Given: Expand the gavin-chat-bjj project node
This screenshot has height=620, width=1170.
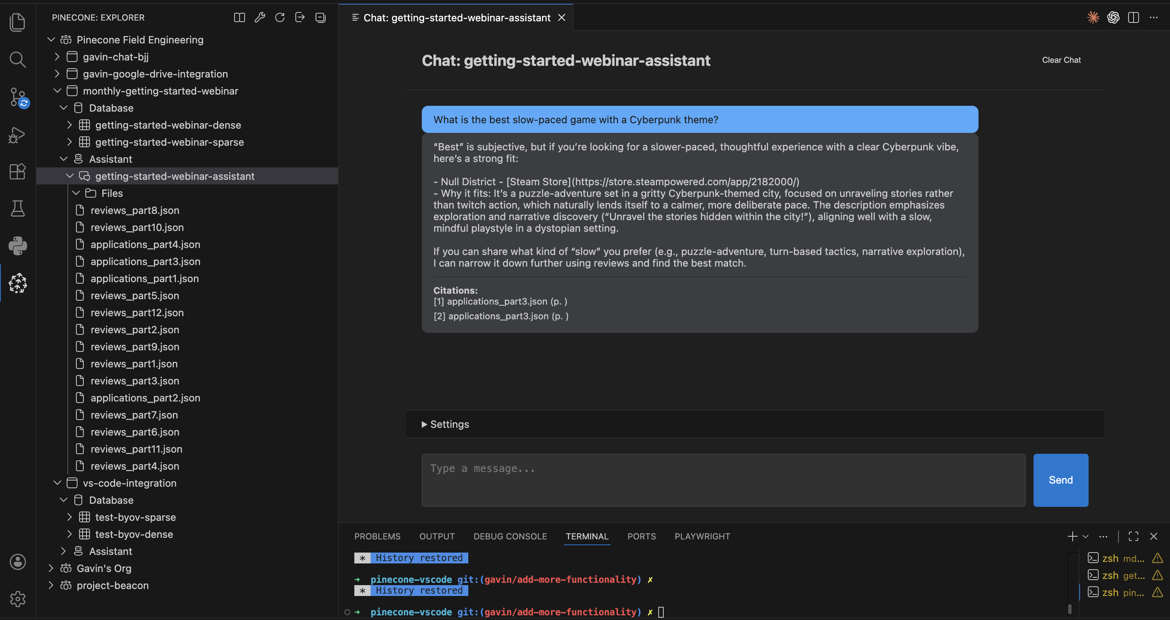Looking at the screenshot, I should (57, 56).
